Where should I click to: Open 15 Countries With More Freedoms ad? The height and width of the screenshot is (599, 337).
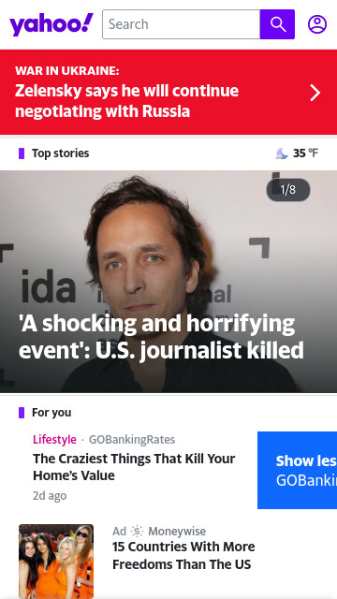[x=183, y=555]
